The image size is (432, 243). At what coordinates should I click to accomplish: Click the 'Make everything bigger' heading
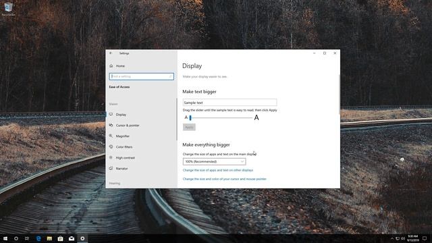point(206,144)
